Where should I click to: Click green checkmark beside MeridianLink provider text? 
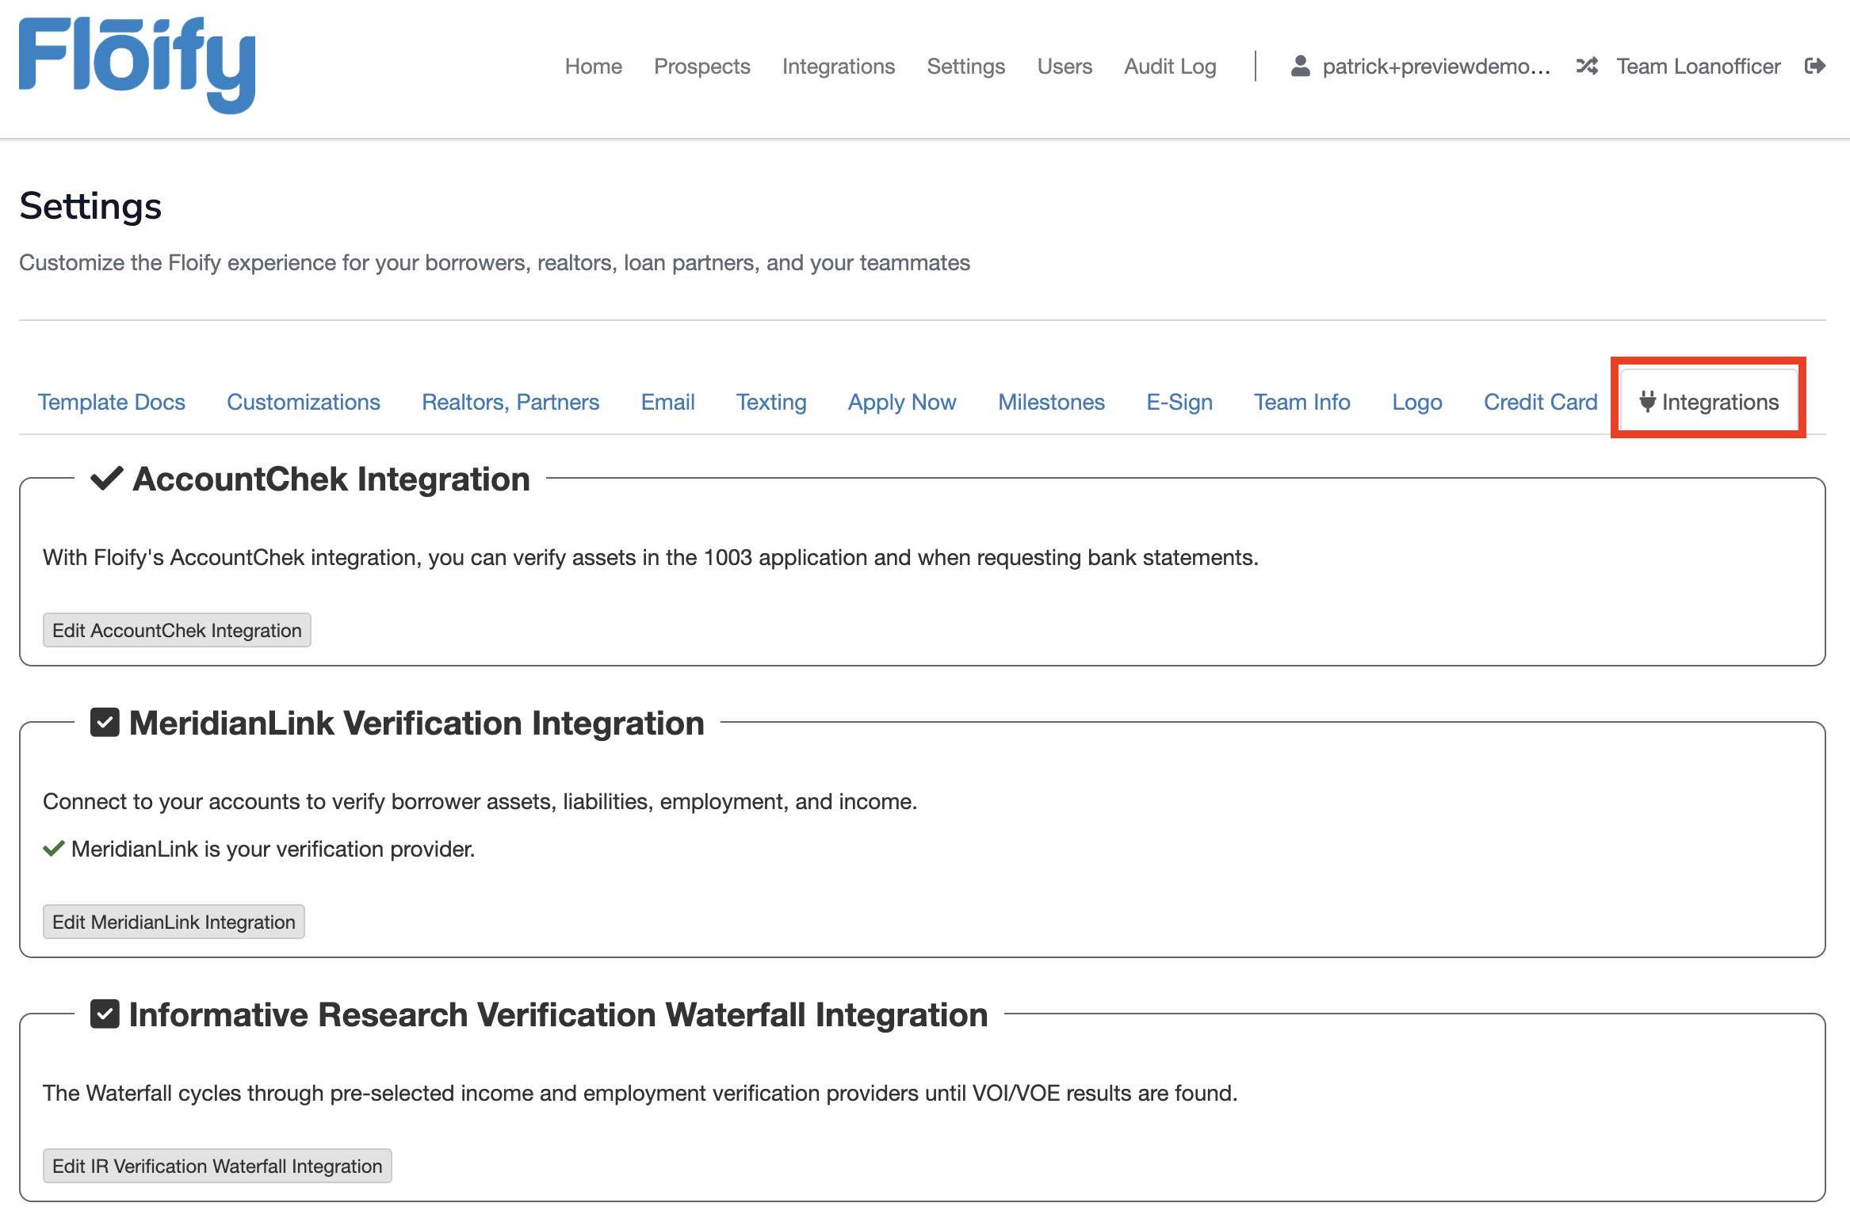pos(53,849)
